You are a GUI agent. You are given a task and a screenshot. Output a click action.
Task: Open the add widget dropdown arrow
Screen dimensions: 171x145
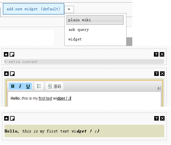click(69, 9)
